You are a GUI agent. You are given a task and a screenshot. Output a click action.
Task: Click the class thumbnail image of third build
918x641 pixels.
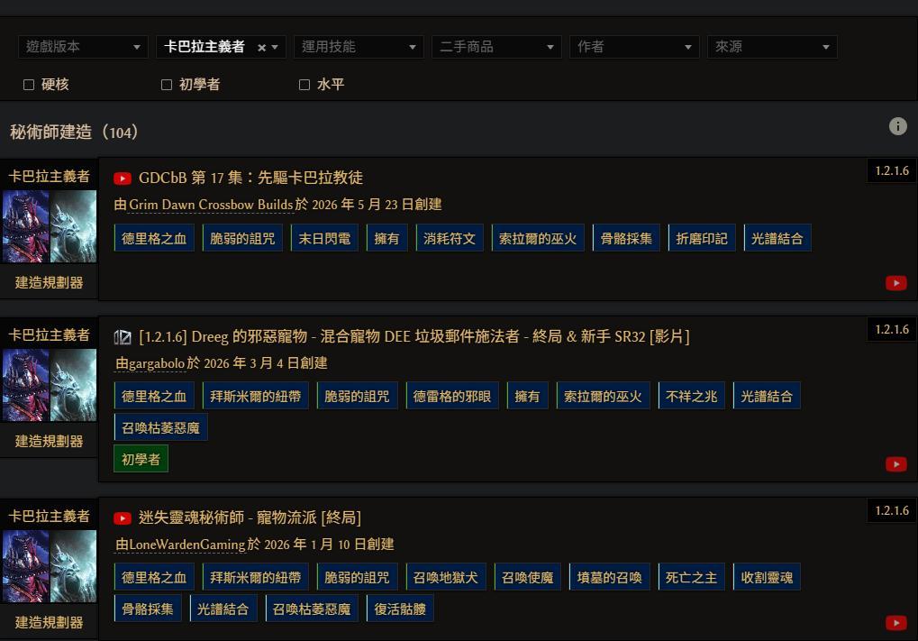click(50, 566)
